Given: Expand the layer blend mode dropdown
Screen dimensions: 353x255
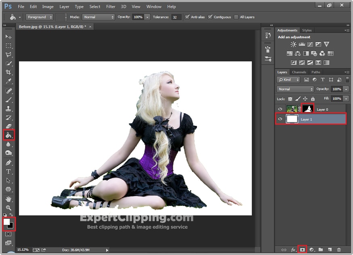Looking at the screenshot, I should pyautogui.click(x=295, y=89).
